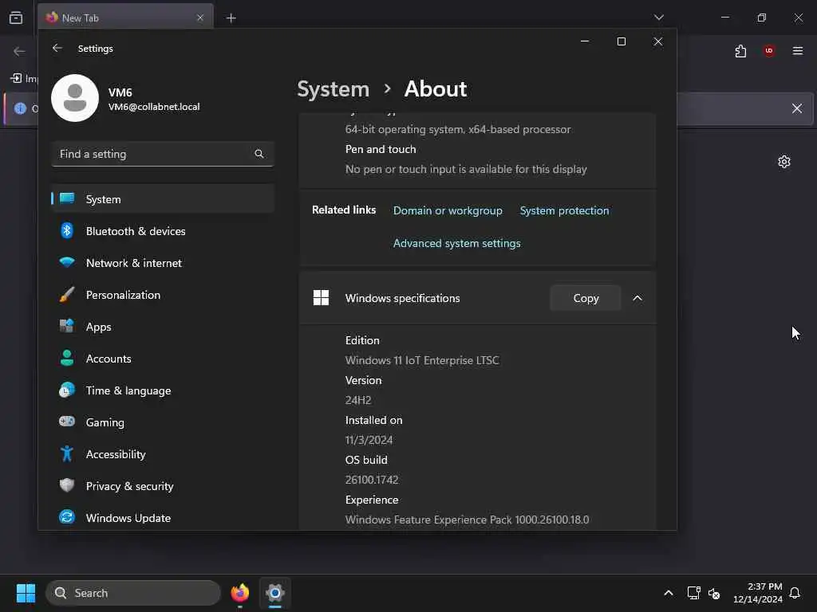Copy Windows specifications
This screenshot has width=817, height=612.
coord(586,298)
